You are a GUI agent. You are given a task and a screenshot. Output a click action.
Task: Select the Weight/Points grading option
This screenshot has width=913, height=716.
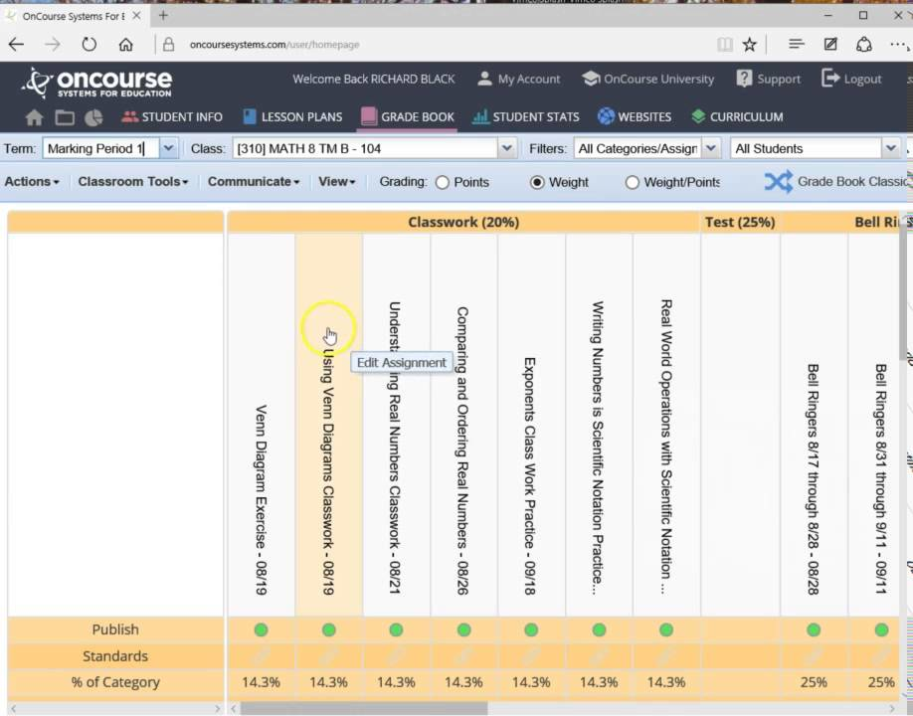pos(632,181)
